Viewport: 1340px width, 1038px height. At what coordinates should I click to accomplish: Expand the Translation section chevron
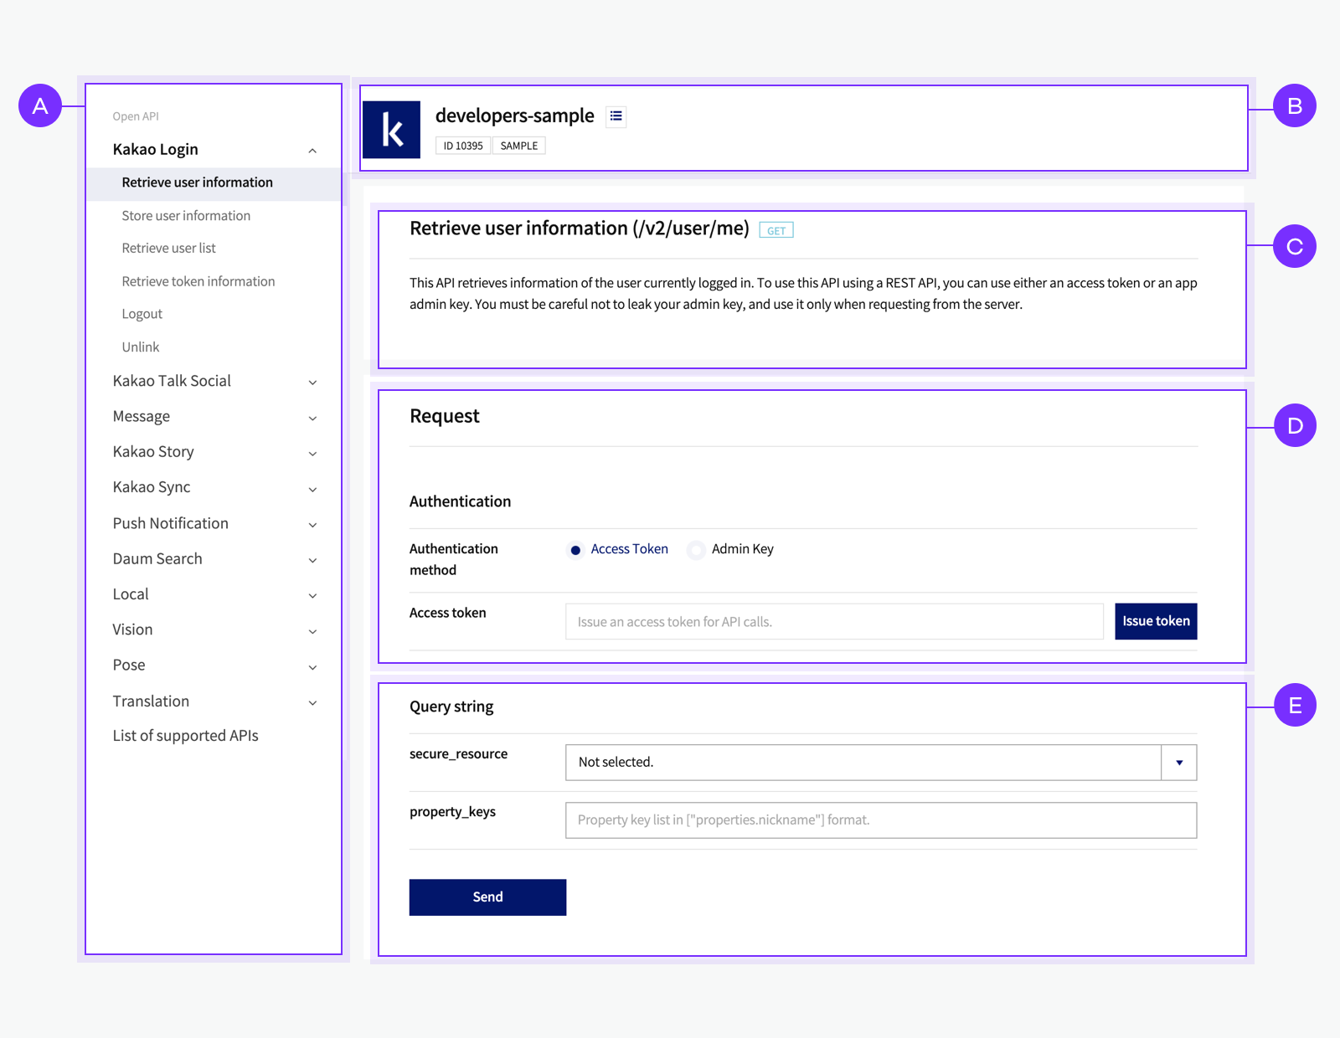pos(312,702)
